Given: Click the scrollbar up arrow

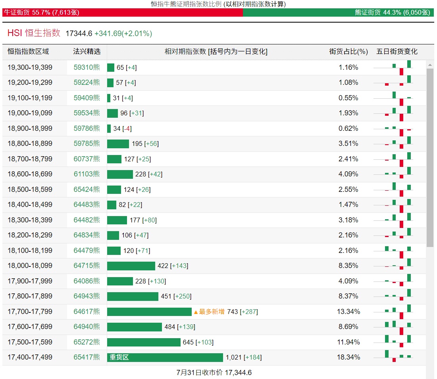Looking at the screenshot, I should 430,65.
